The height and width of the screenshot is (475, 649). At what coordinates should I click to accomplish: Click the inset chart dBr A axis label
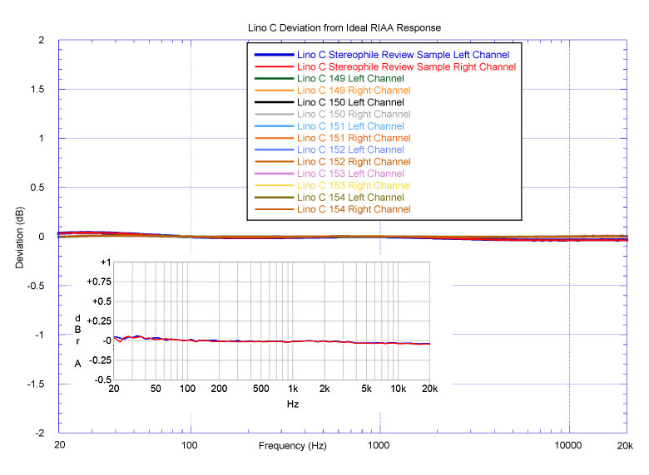tap(77, 340)
